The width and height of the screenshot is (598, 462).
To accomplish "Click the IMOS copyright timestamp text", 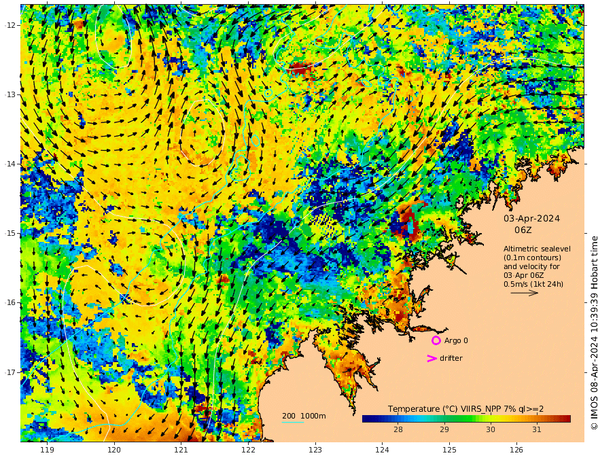I will tap(594, 333).
